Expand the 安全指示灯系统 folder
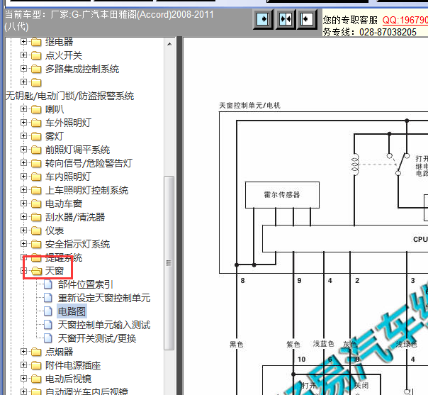This screenshot has height=395, width=428. (24, 244)
